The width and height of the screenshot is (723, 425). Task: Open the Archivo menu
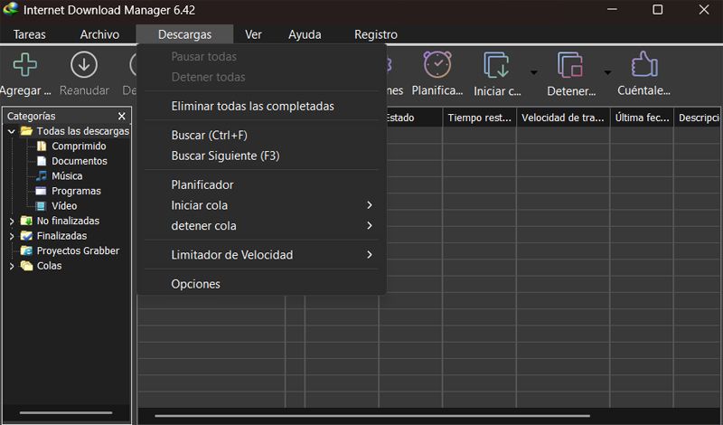(x=99, y=34)
